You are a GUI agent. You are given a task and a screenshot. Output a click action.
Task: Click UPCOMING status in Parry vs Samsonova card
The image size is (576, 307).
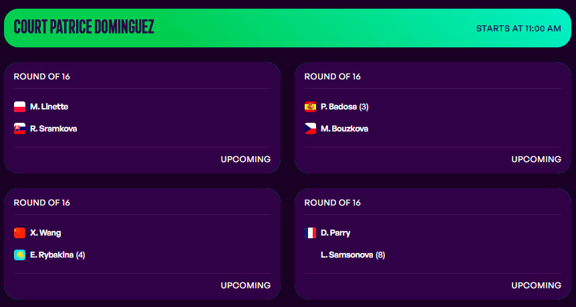coord(537,286)
